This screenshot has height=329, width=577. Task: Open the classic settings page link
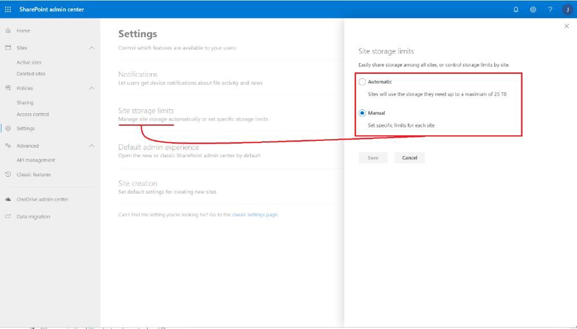[x=255, y=215]
